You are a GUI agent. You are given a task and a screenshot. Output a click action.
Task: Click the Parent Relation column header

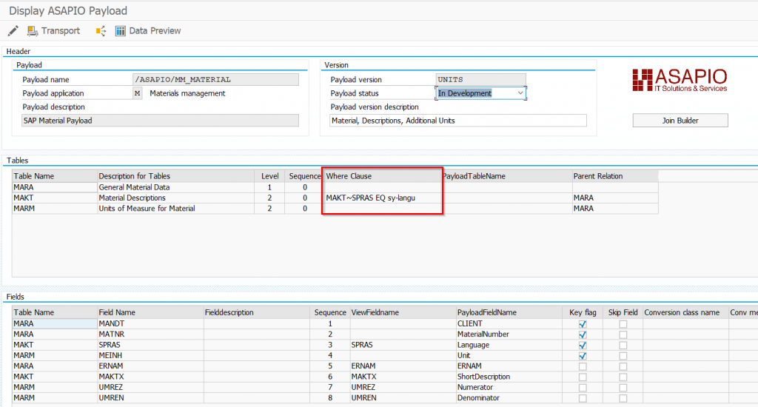614,176
